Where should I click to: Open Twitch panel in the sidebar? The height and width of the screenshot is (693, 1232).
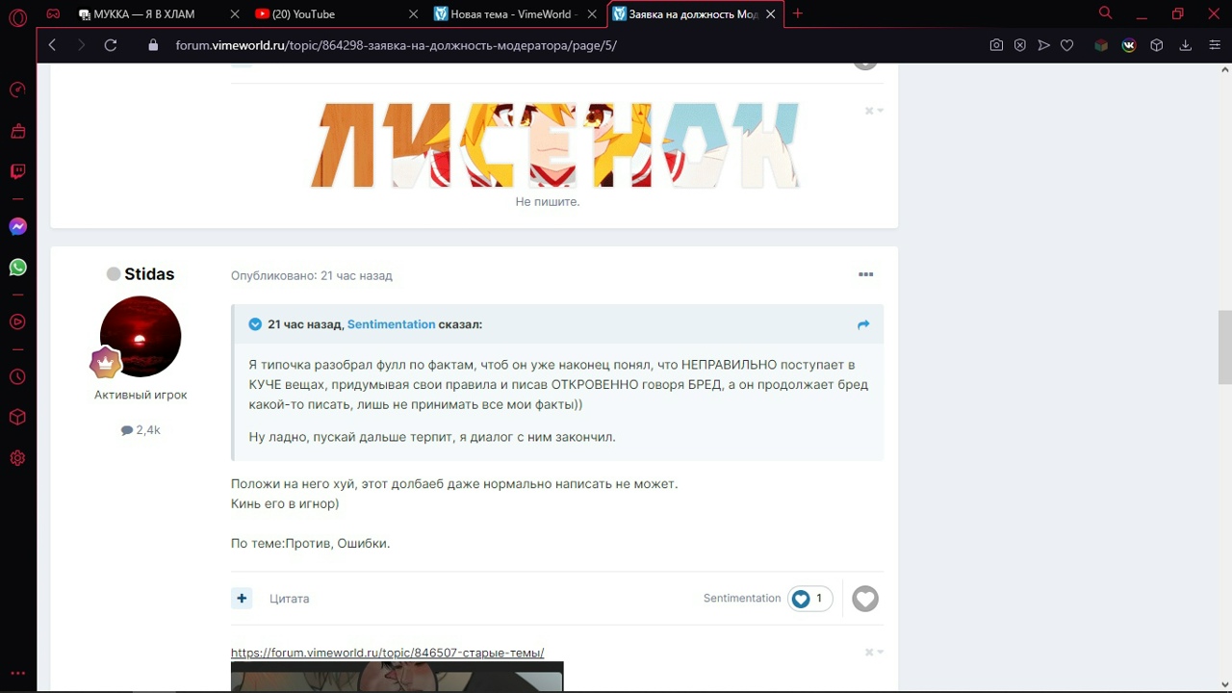click(x=17, y=172)
